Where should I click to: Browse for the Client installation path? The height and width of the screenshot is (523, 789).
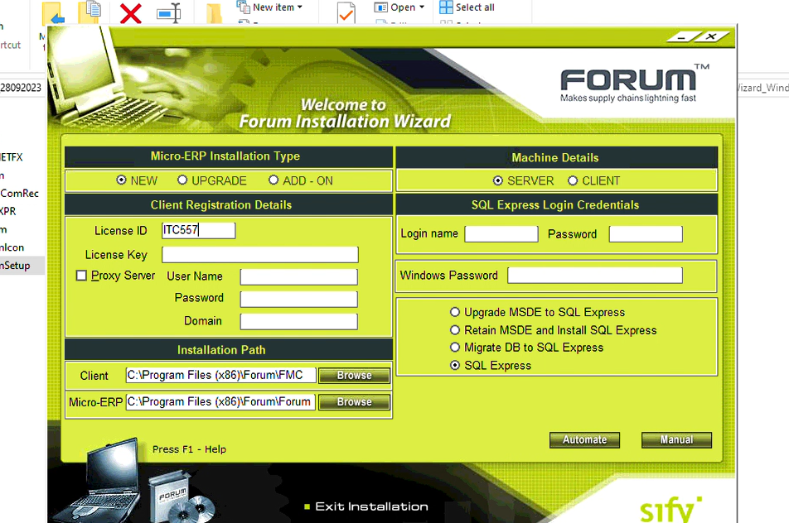(354, 376)
